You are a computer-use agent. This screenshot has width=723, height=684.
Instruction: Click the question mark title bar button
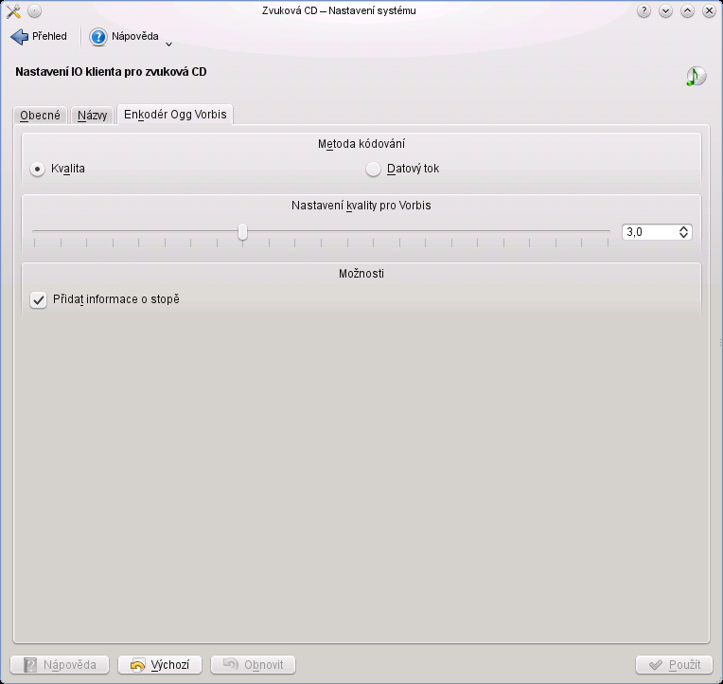pyautogui.click(x=644, y=10)
